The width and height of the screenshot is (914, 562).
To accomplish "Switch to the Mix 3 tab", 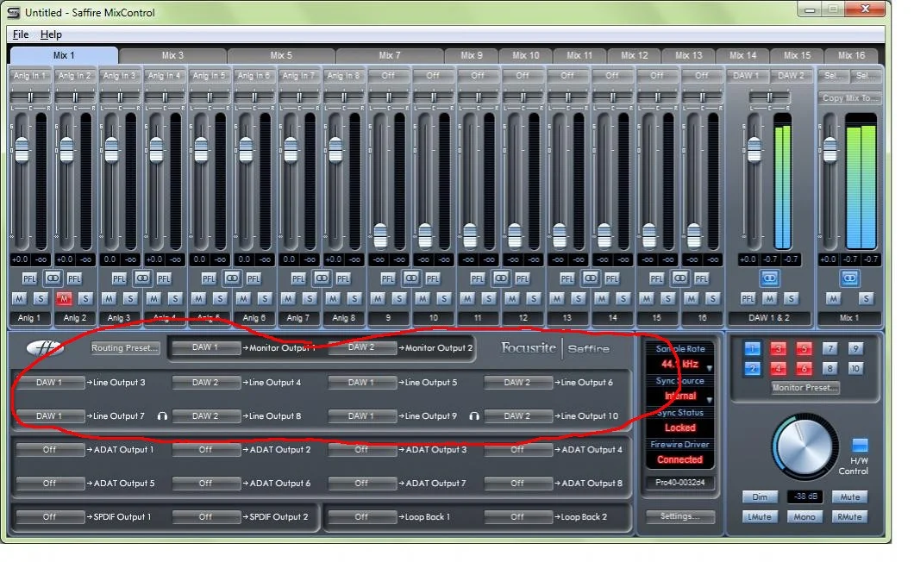I will click(172, 55).
